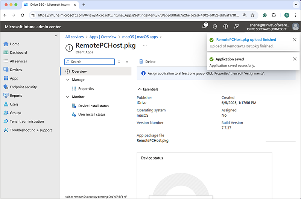This screenshot has width=301, height=199.
Task: Go to Troubleshooting + support
Action: pos(30,130)
